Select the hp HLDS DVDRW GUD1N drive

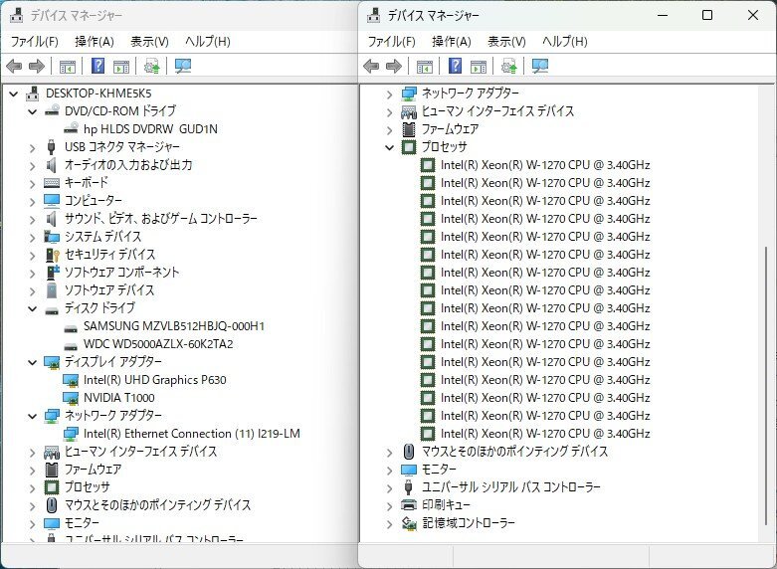tap(149, 128)
